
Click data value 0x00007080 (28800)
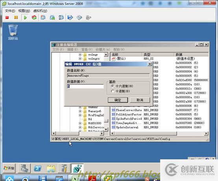click(190, 123)
